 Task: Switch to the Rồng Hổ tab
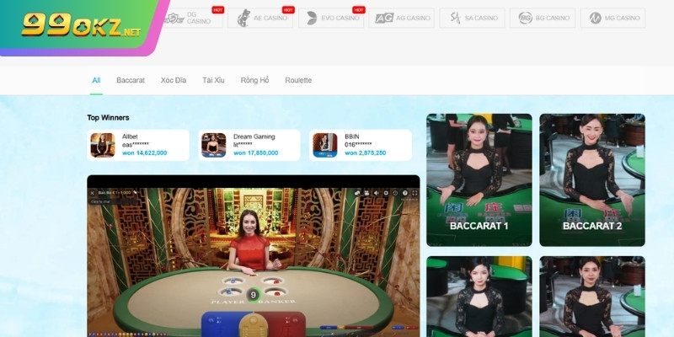click(x=255, y=80)
